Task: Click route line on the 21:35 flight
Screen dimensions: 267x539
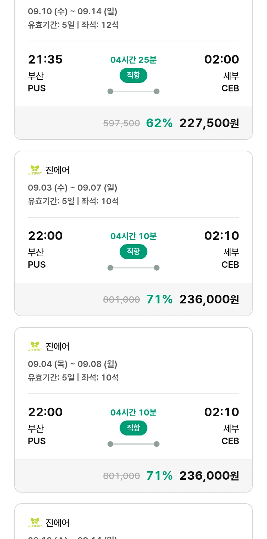Action: click(x=133, y=91)
